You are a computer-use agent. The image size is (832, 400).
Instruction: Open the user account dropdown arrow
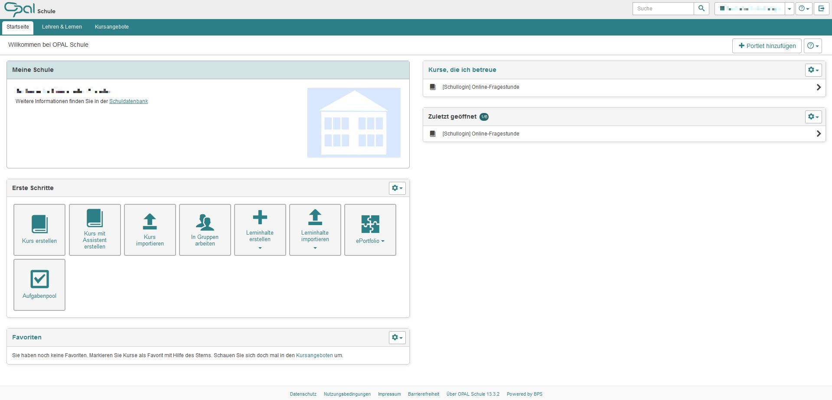point(789,9)
